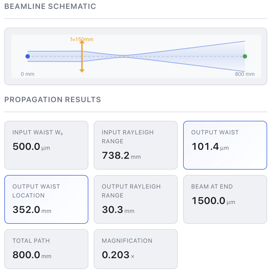The image size is (272, 272).
Task: Click the 738.2 mm Rayleigh value
Action: coord(116,156)
